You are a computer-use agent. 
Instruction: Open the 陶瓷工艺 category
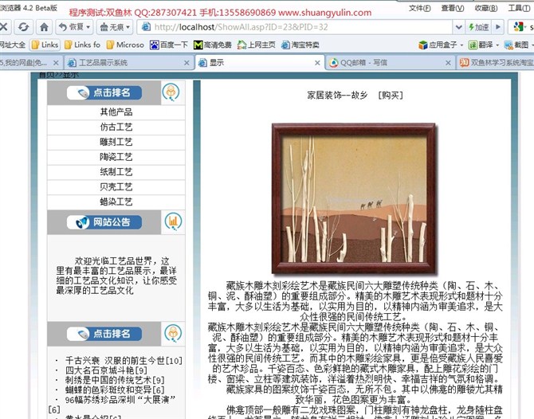(116, 157)
